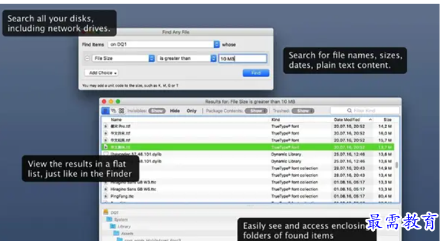The height and width of the screenshot is (241, 442).
Task: Select the Hiragino Sans GB W6.ttc row
Action: coord(247,189)
